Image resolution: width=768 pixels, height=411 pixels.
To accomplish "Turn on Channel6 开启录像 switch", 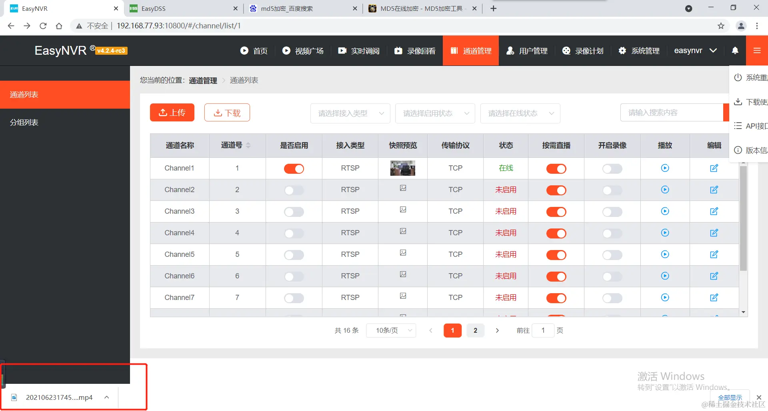I will pyautogui.click(x=612, y=276).
